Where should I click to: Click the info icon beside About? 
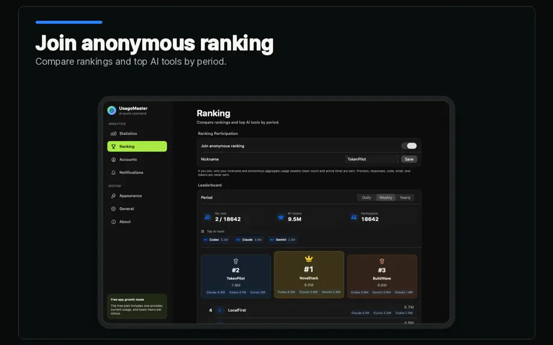[113, 222]
